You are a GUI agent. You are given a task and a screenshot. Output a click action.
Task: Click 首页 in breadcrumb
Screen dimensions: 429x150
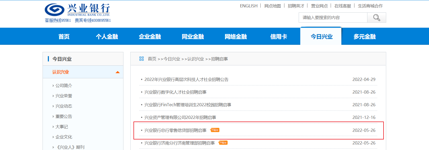(152, 59)
